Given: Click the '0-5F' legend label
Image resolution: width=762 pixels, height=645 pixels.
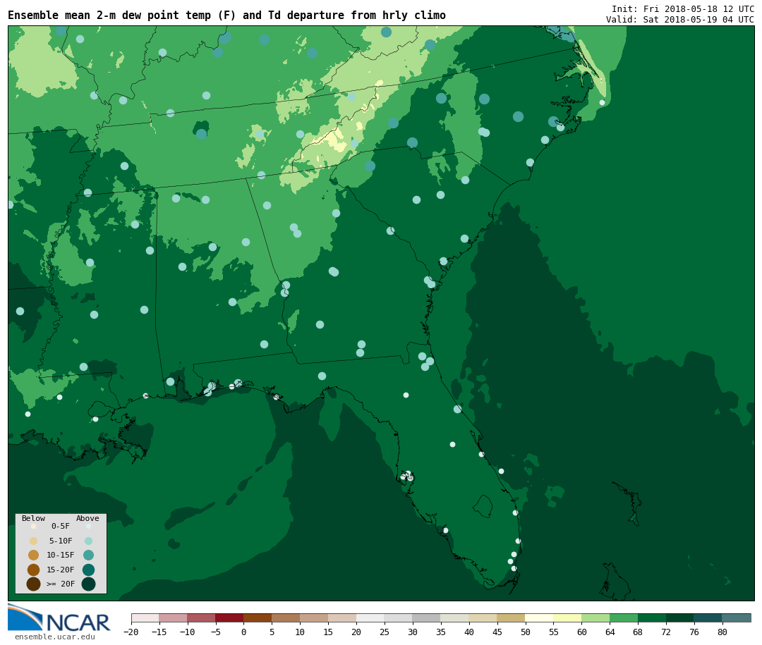Looking at the screenshot, I should tap(61, 526).
